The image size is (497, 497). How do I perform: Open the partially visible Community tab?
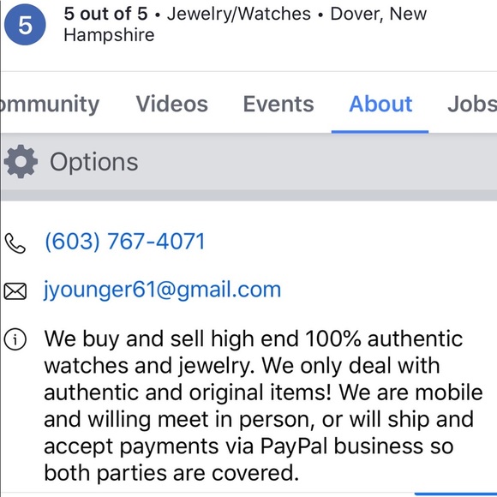click(50, 105)
